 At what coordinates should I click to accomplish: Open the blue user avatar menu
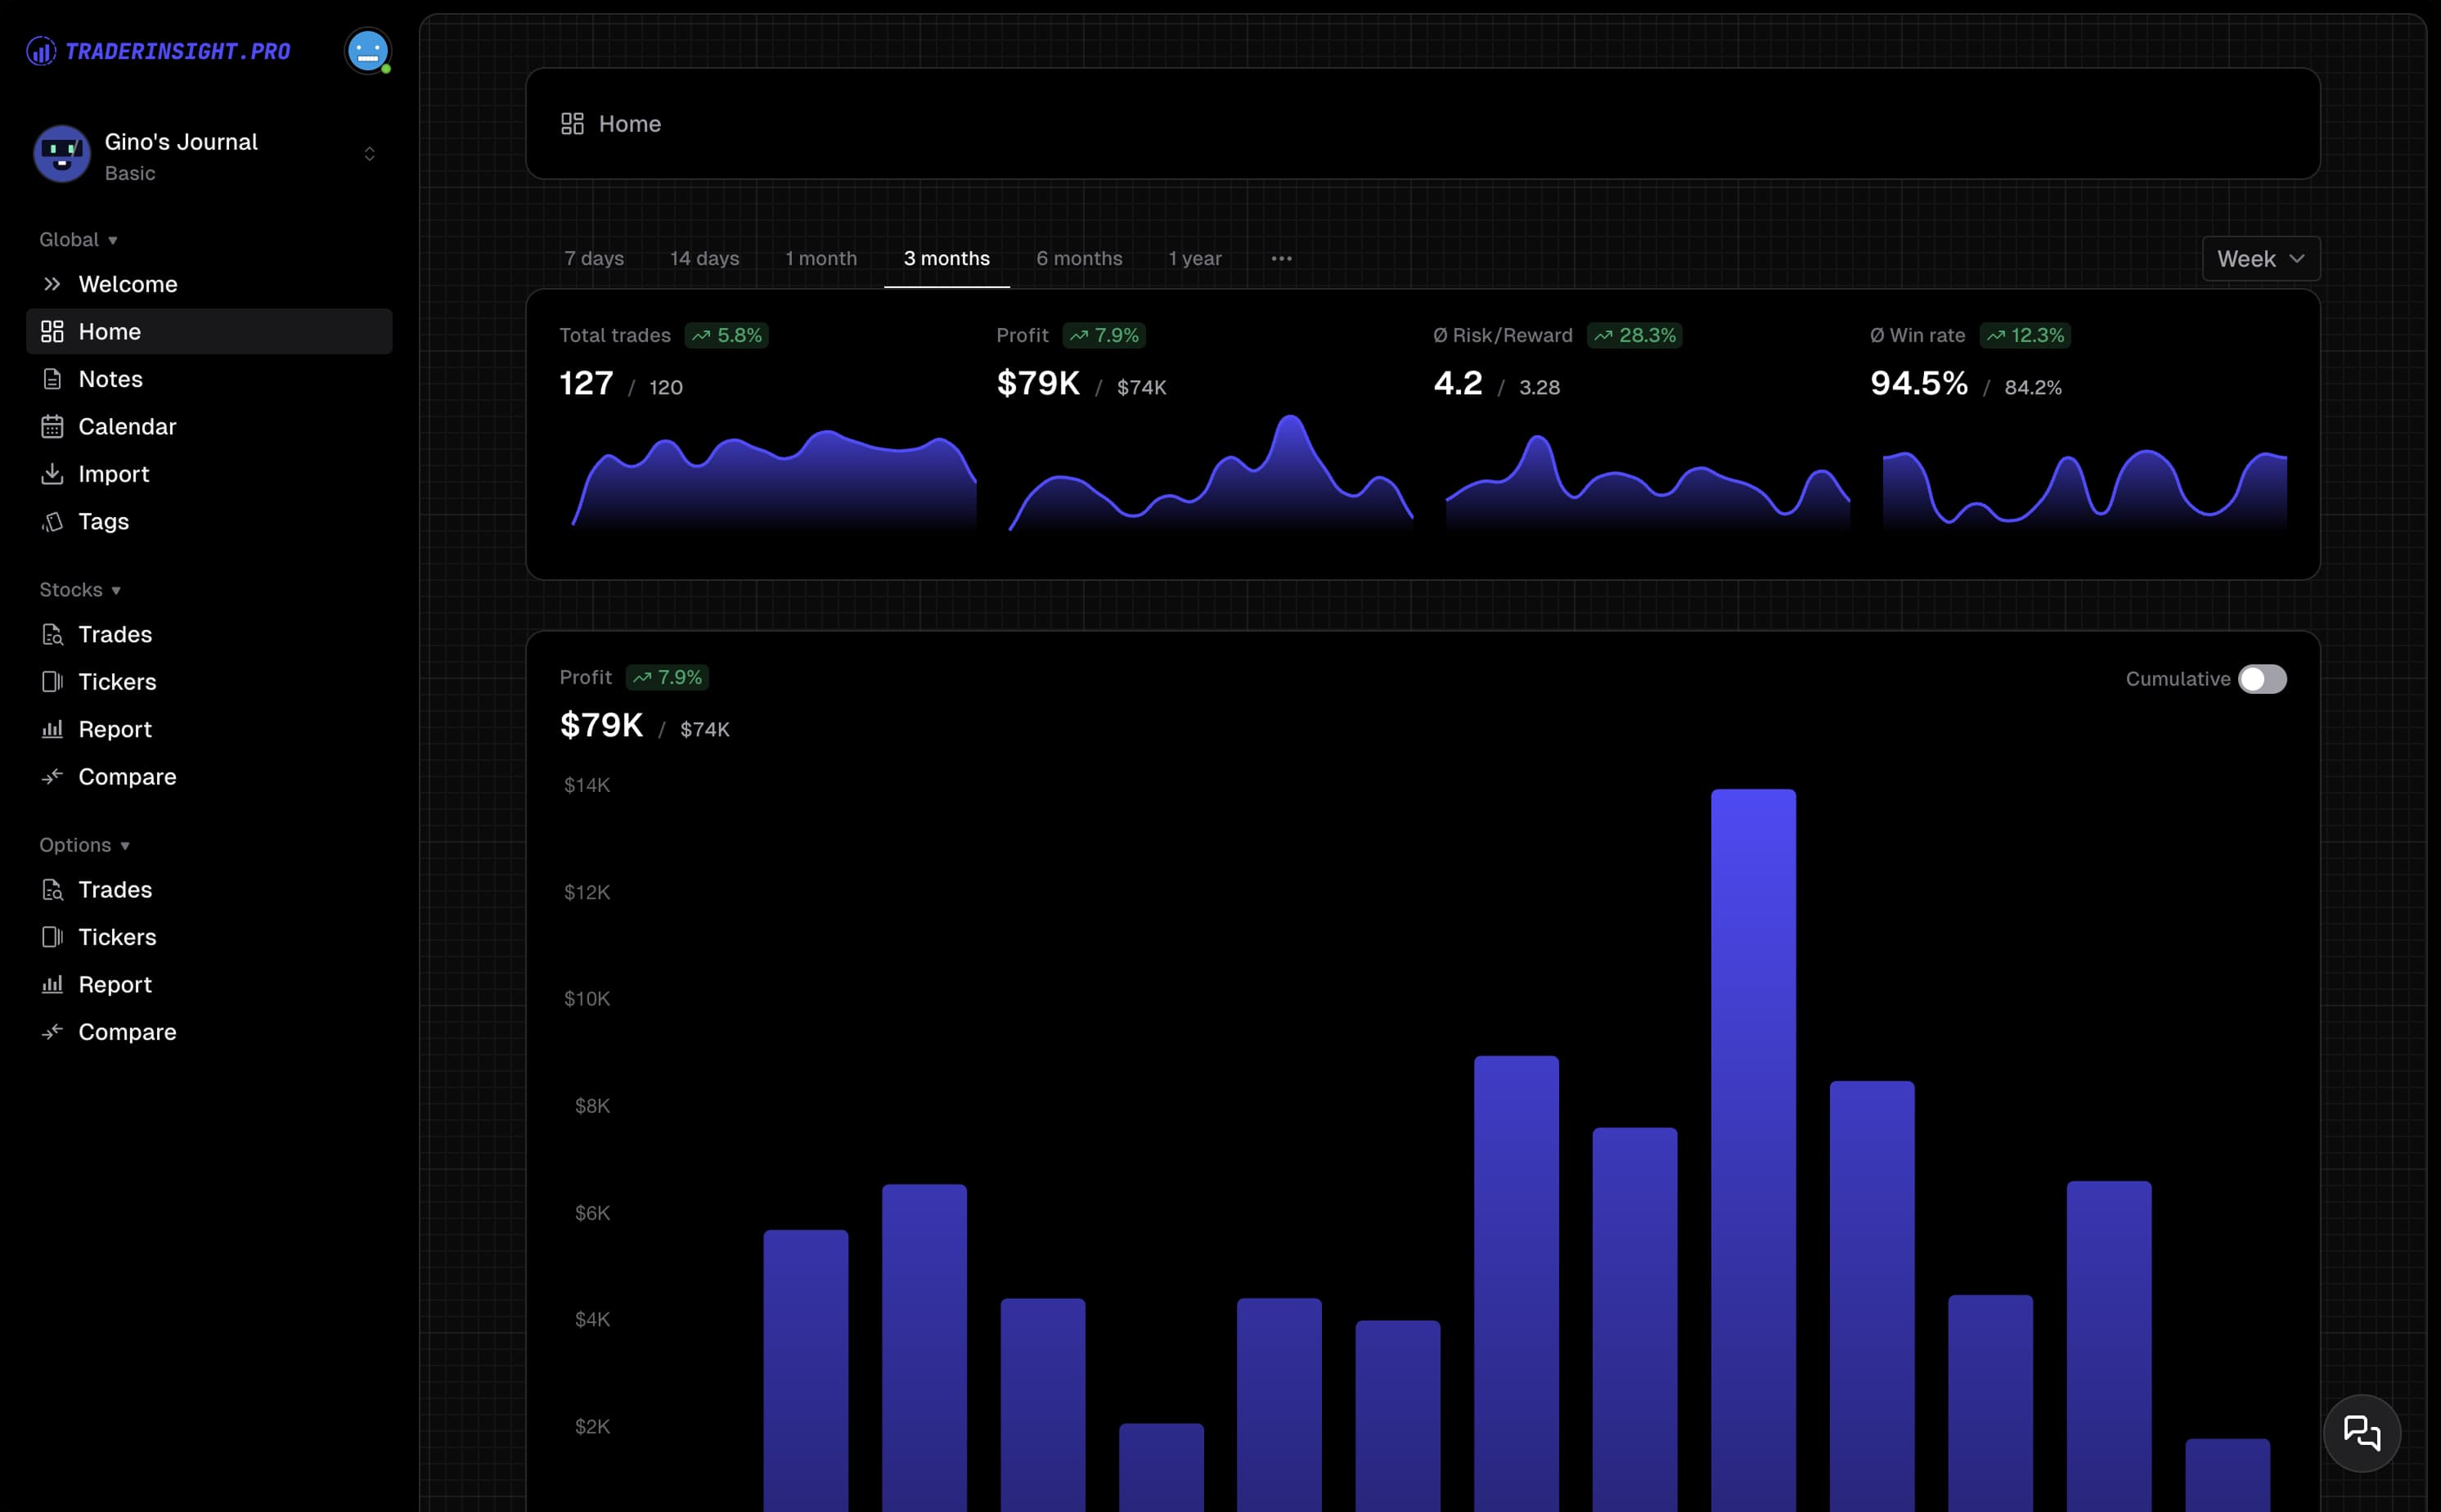[368, 50]
